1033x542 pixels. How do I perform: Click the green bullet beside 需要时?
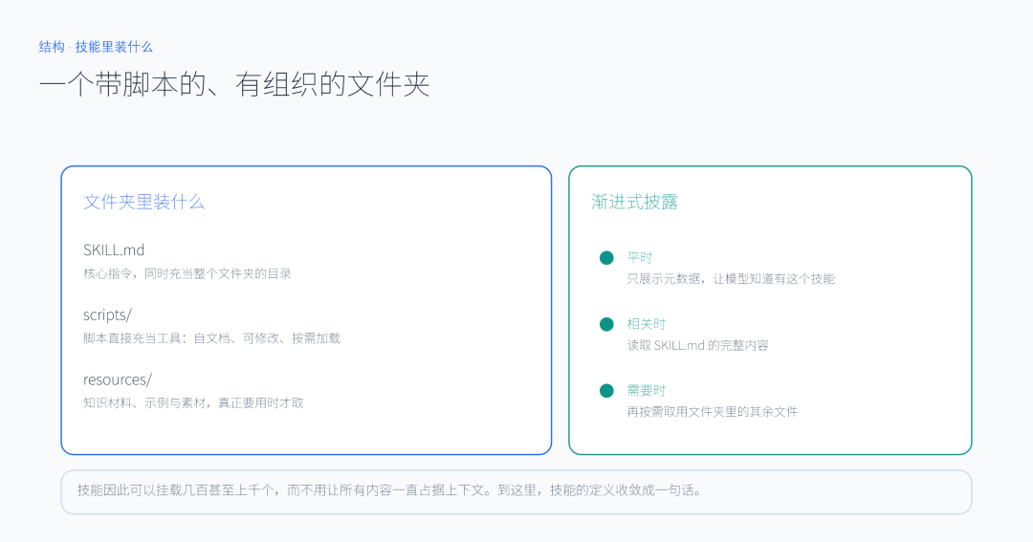click(x=606, y=391)
